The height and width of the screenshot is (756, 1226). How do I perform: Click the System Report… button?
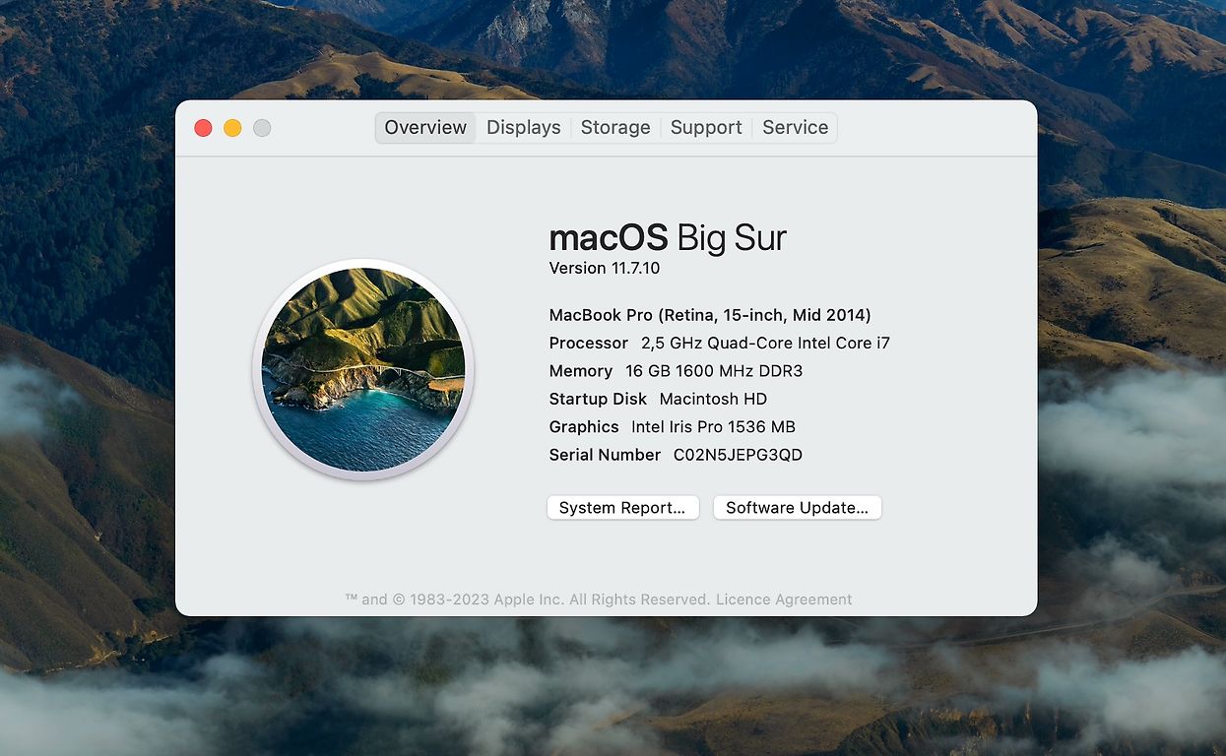[x=622, y=508]
